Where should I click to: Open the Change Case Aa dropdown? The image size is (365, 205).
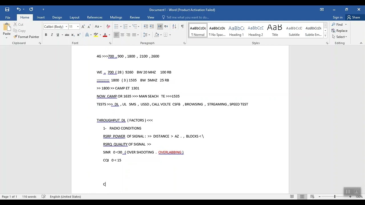click(x=98, y=26)
